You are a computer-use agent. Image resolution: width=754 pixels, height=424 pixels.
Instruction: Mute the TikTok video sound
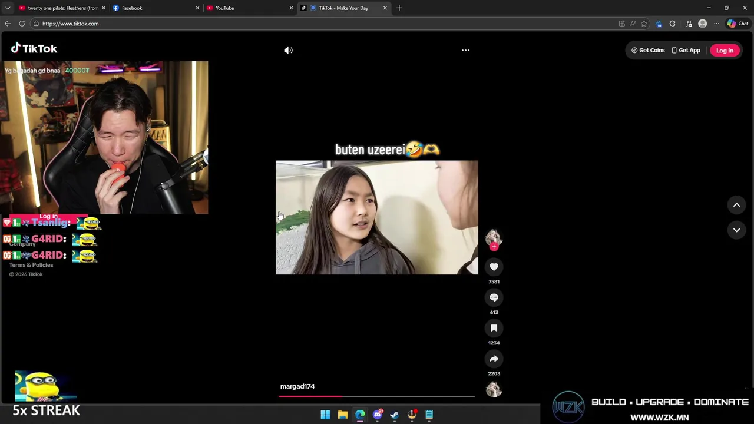pyautogui.click(x=288, y=50)
